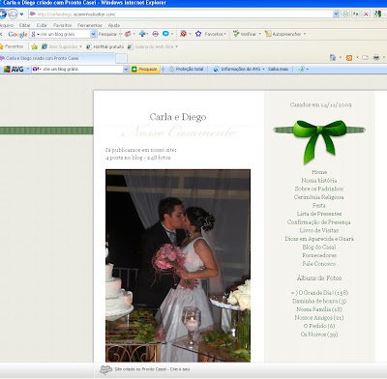Expand the Google search box dropdown arrow
Screen dimensions: 387x379
pos(94,34)
